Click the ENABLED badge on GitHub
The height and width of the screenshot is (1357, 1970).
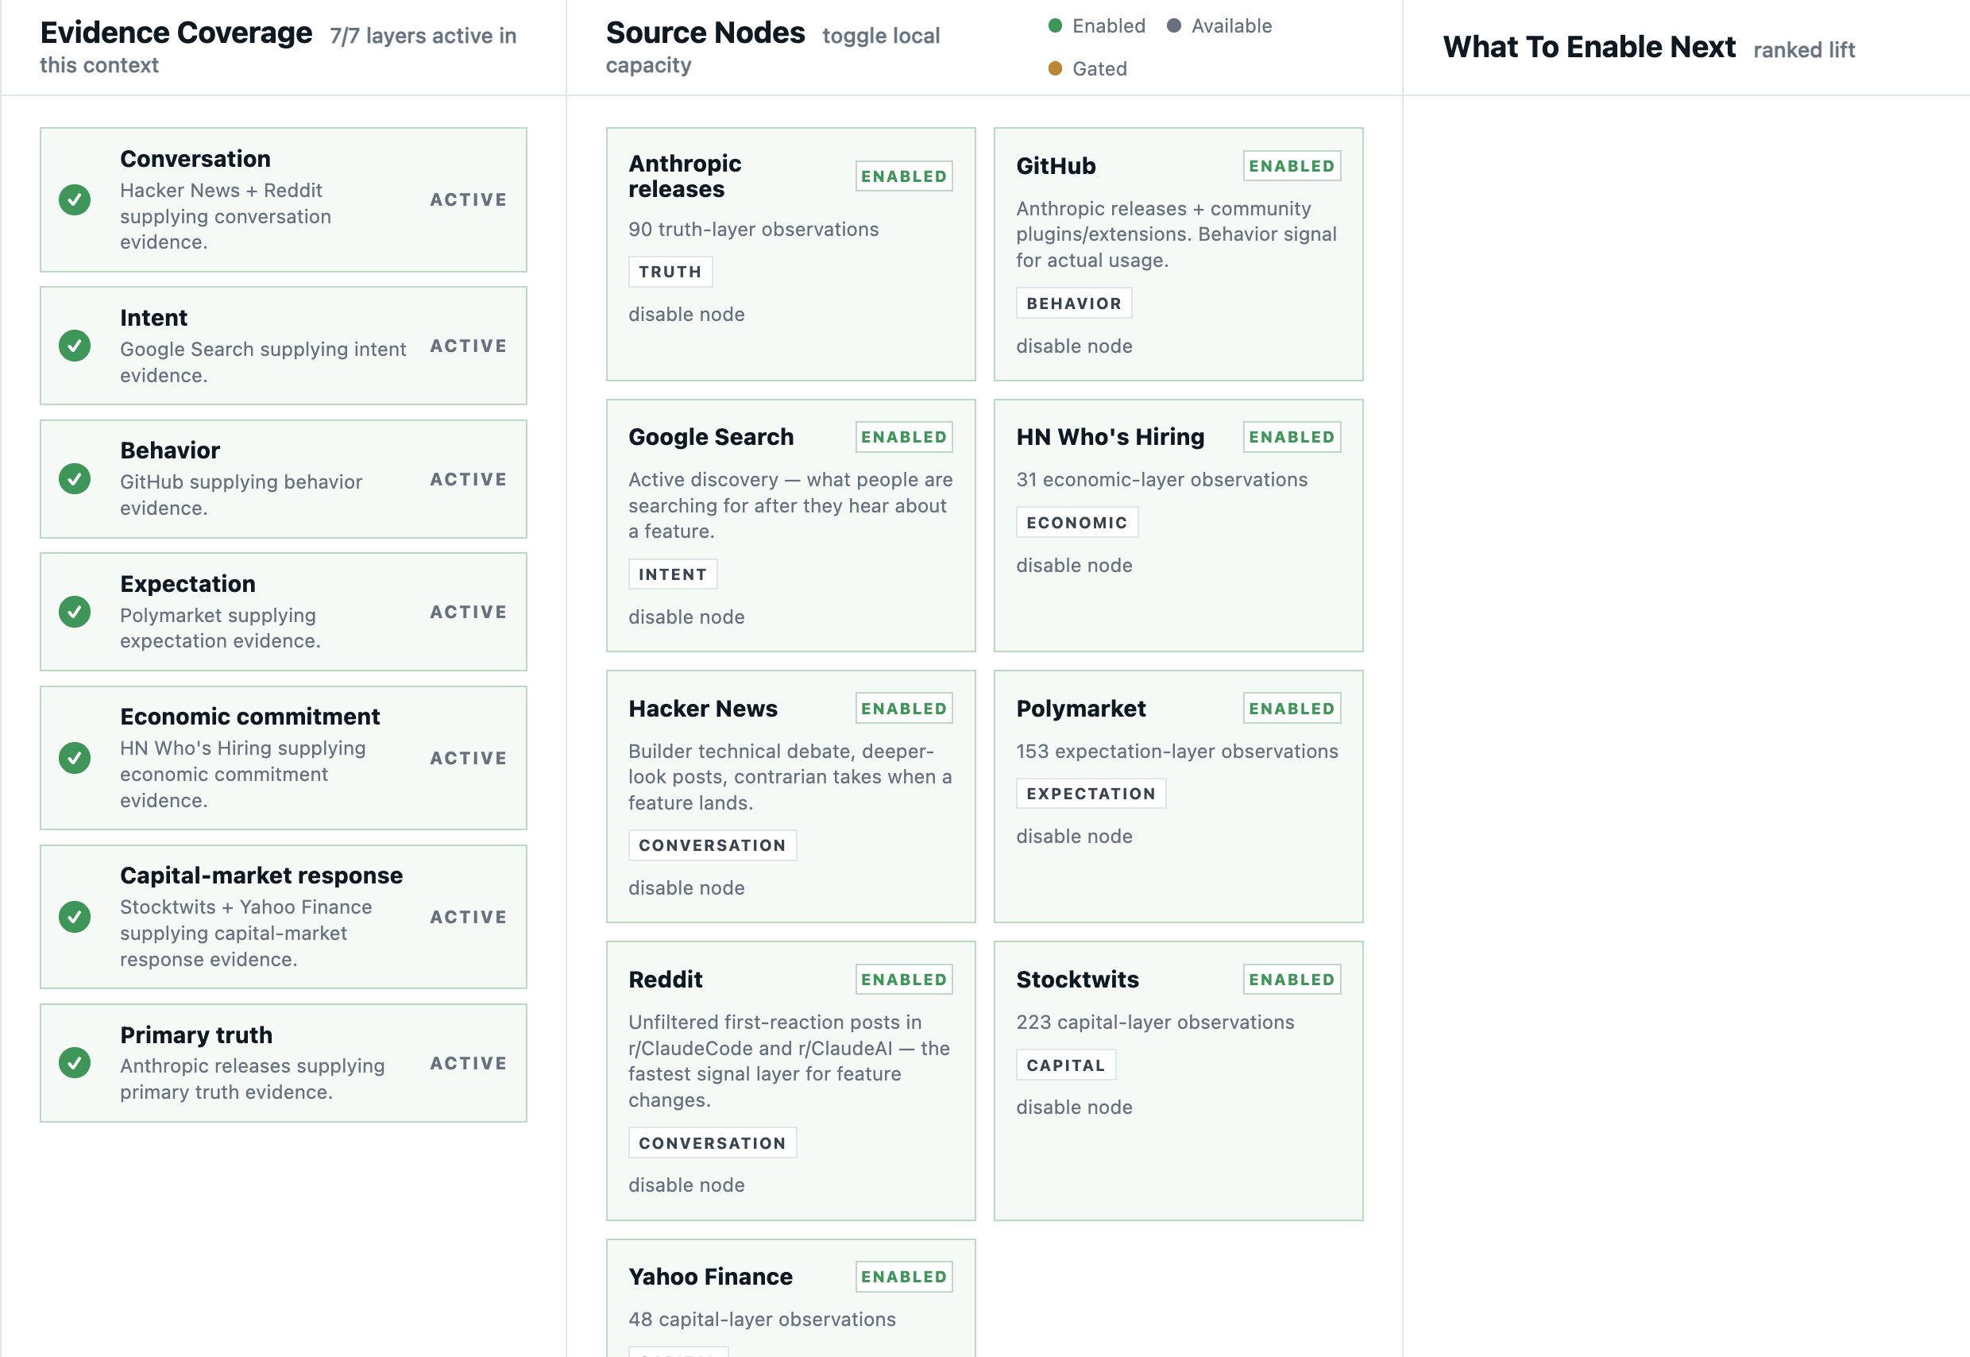[x=1292, y=166]
